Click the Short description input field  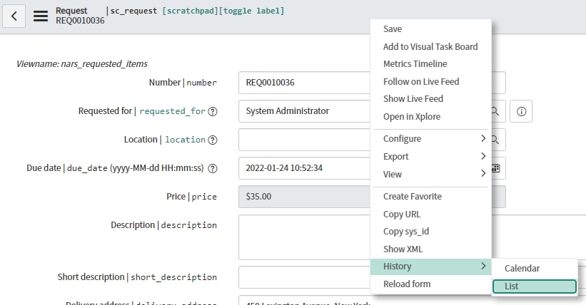click(x=305, y=277)
